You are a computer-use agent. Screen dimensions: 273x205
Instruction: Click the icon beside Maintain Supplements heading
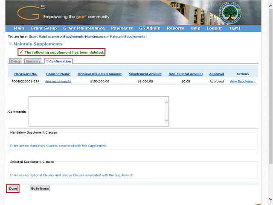click(10, 44)
